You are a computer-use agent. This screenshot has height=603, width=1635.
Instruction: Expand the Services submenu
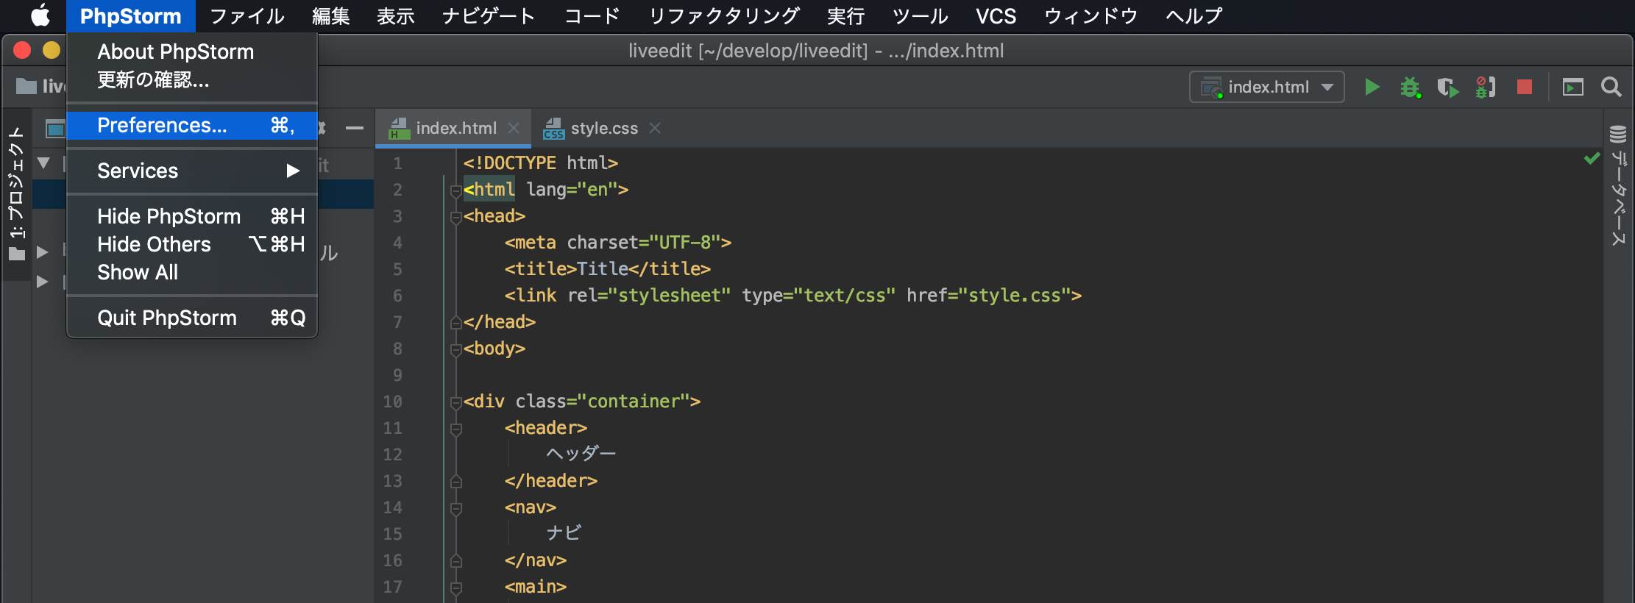(192, 171)
